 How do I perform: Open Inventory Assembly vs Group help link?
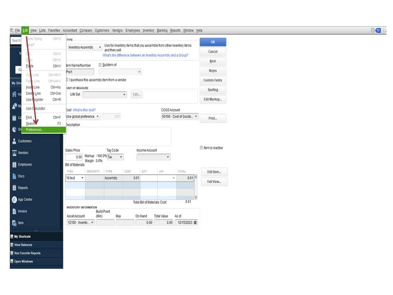click(145, 55)
